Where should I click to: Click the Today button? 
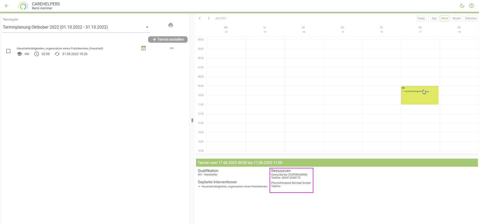tap(421, 18)
